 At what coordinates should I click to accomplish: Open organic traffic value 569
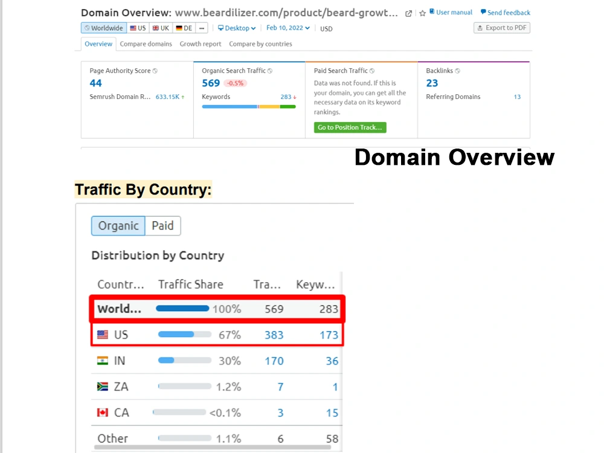coord(211,83)
